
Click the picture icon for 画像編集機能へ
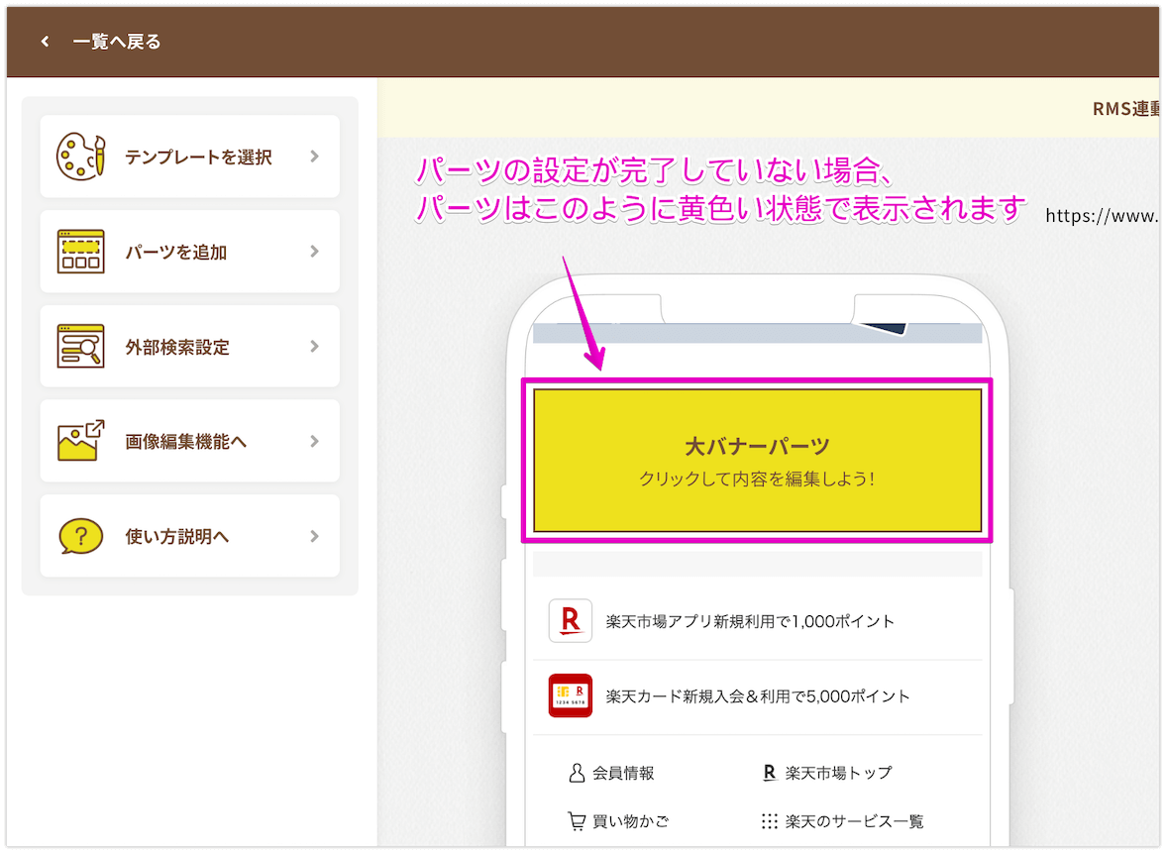(x=80, y=440)
